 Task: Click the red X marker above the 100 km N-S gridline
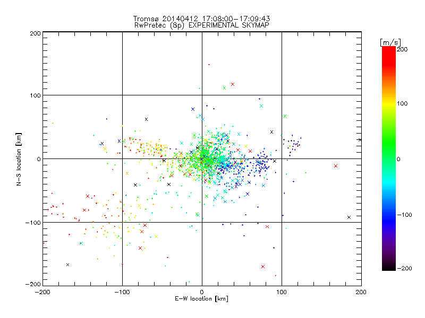(x=233, y=84)
